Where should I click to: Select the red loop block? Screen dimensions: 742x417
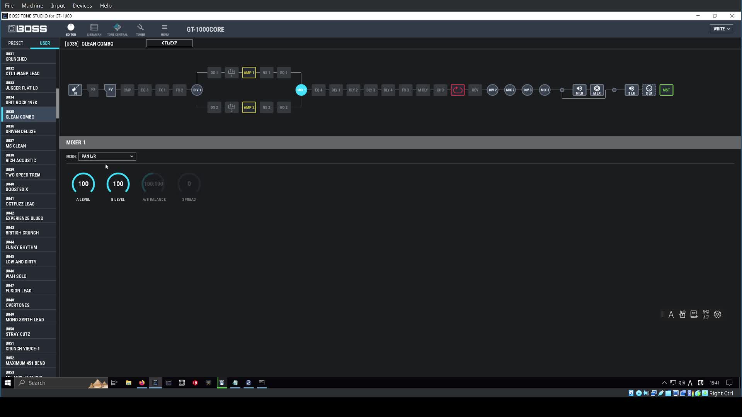click(458, 90)
